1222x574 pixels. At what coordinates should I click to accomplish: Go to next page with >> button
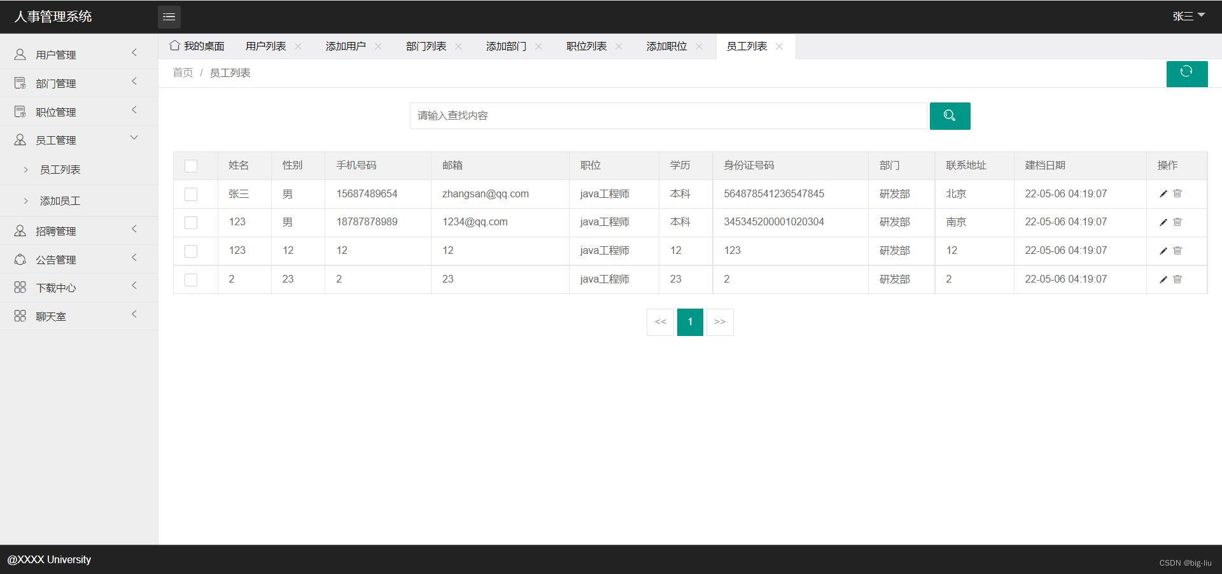coord(720,322)
